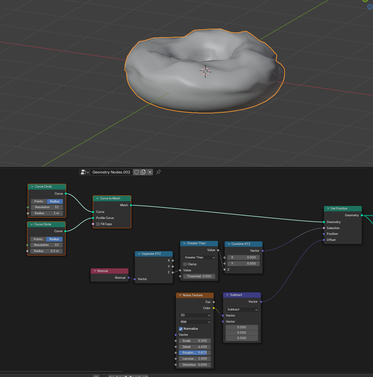Open the 3D dimensions dropdown in Noise Texture
Viewport: 373px width, 377px height.
pyautogui.click(x=194, y=315)
